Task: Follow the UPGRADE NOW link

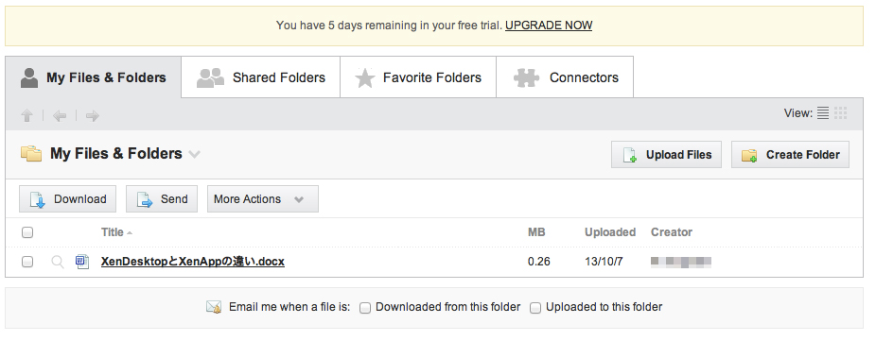Action: 549,26
